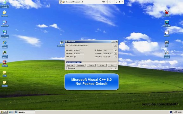Click the Linker Info value field
This screenshot has width=183, height=114.
79,57
